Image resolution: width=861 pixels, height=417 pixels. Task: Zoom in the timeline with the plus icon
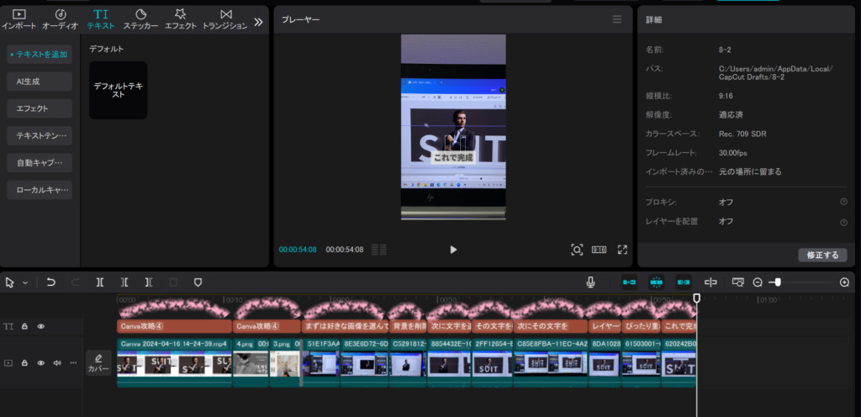844,282
